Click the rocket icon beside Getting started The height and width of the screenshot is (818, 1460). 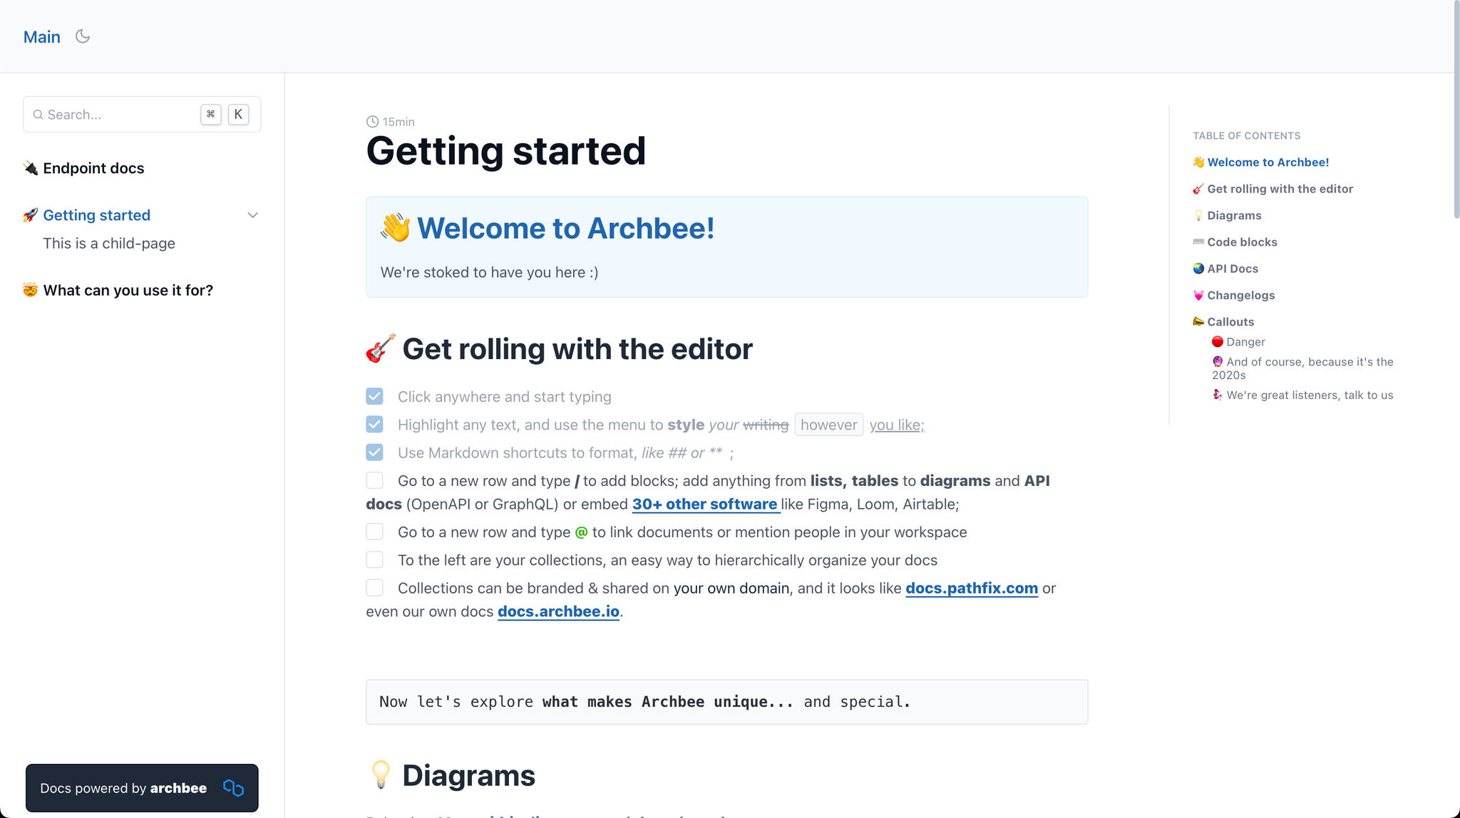[x=30, y=215]
